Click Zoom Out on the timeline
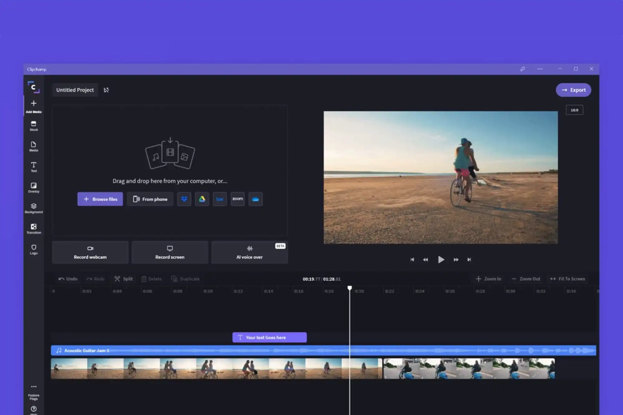 click(x=526, y=279)
